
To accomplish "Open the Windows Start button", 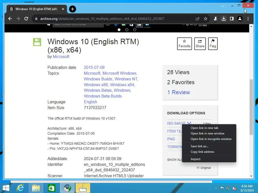I will coord(6,188).
